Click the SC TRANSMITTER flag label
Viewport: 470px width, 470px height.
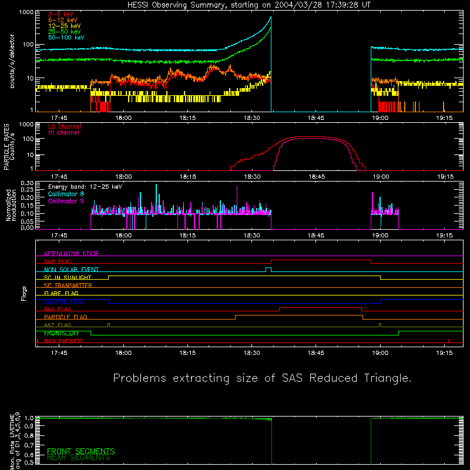(x=68, y=286)
